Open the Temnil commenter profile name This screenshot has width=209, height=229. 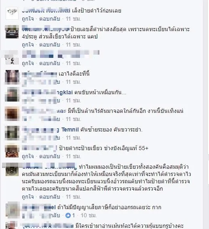point(70,129)
